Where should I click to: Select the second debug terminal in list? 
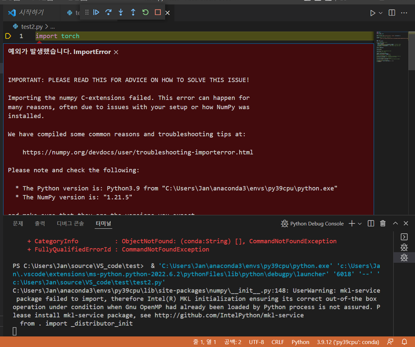[404, 258]
